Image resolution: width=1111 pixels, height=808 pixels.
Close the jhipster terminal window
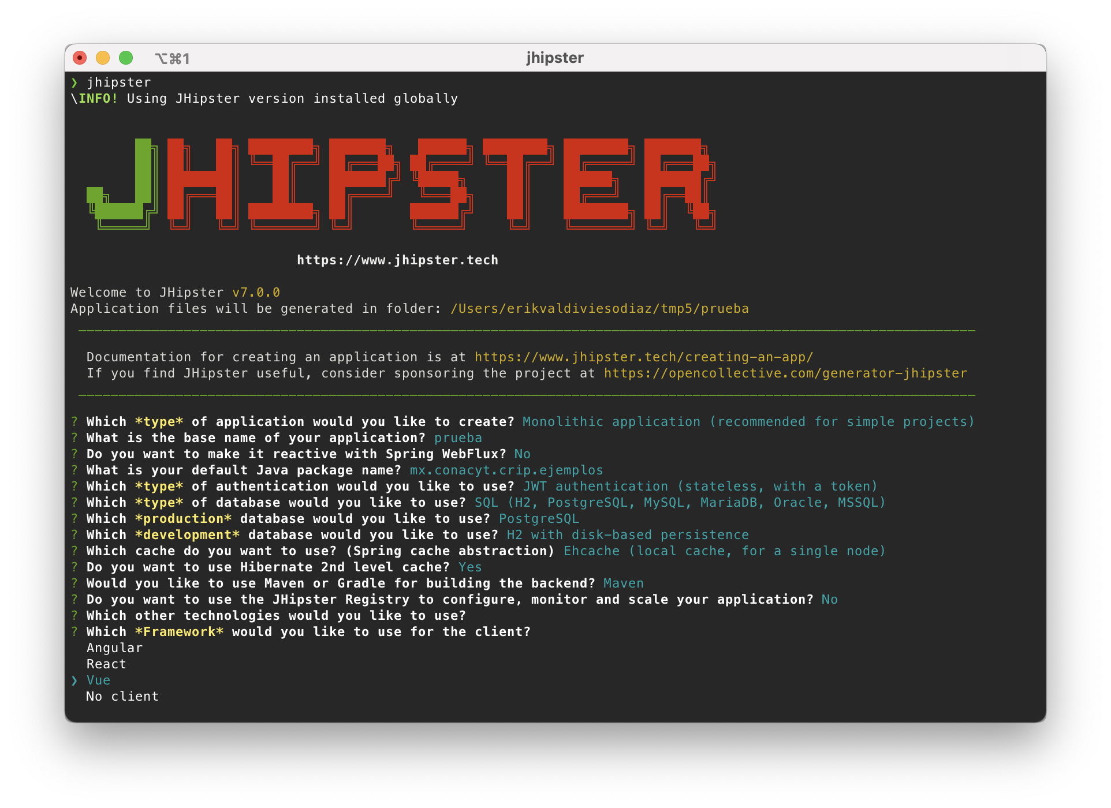click(80, 58)
